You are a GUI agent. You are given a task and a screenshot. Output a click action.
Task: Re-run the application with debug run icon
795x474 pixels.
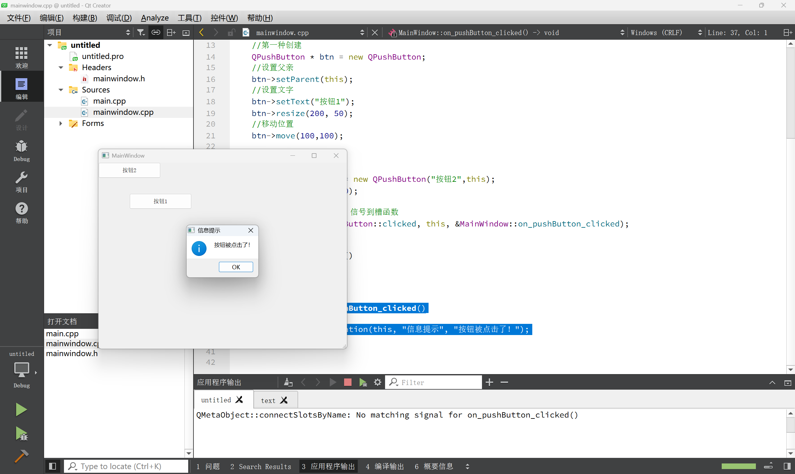[x=363, y=382]
